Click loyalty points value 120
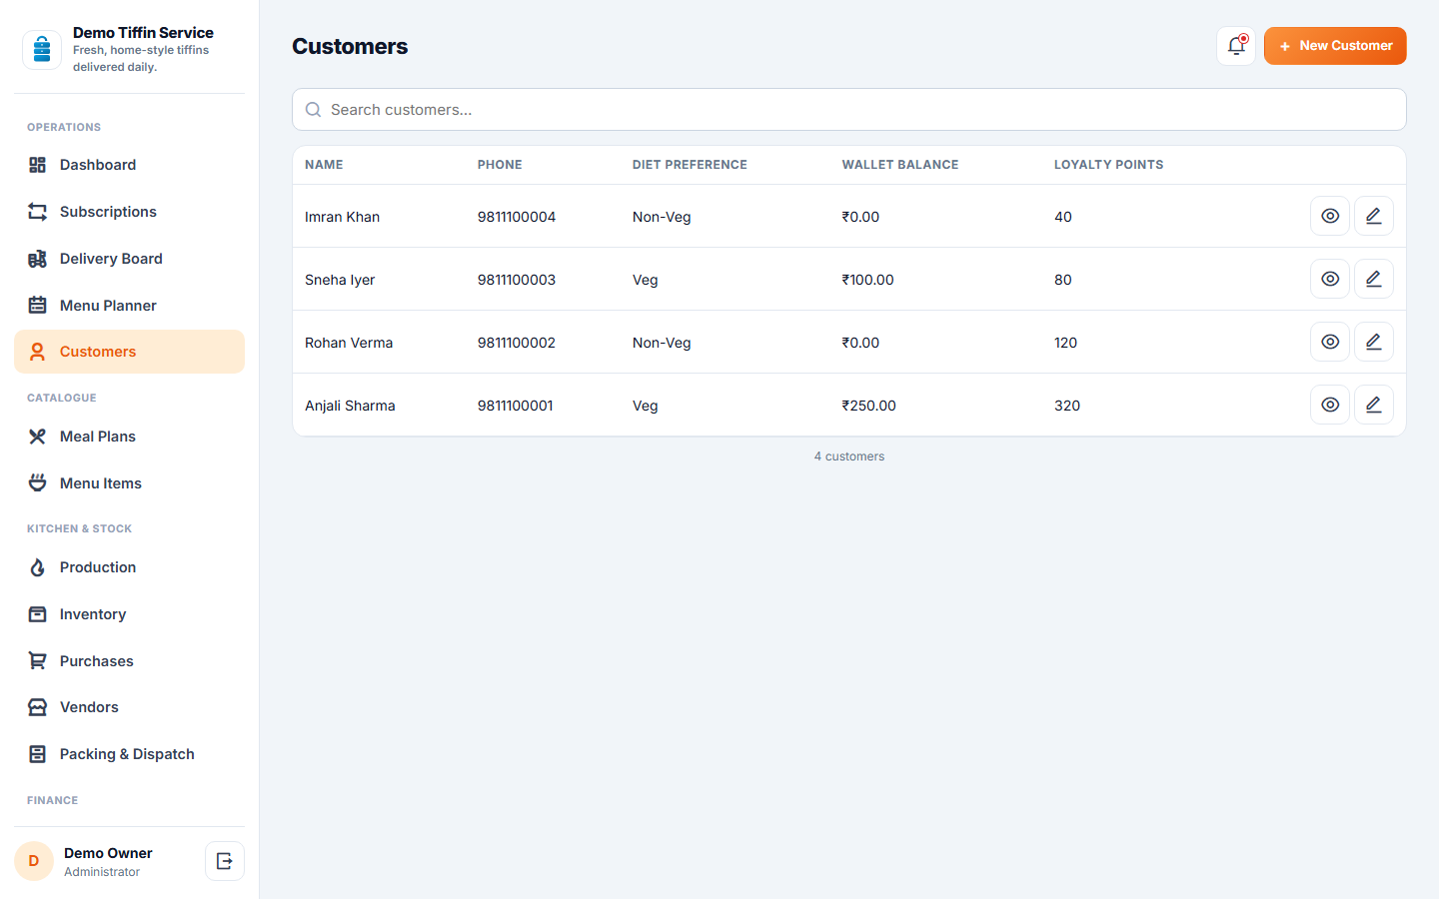Viewport: 1439px width, 899px height. 1065,343
